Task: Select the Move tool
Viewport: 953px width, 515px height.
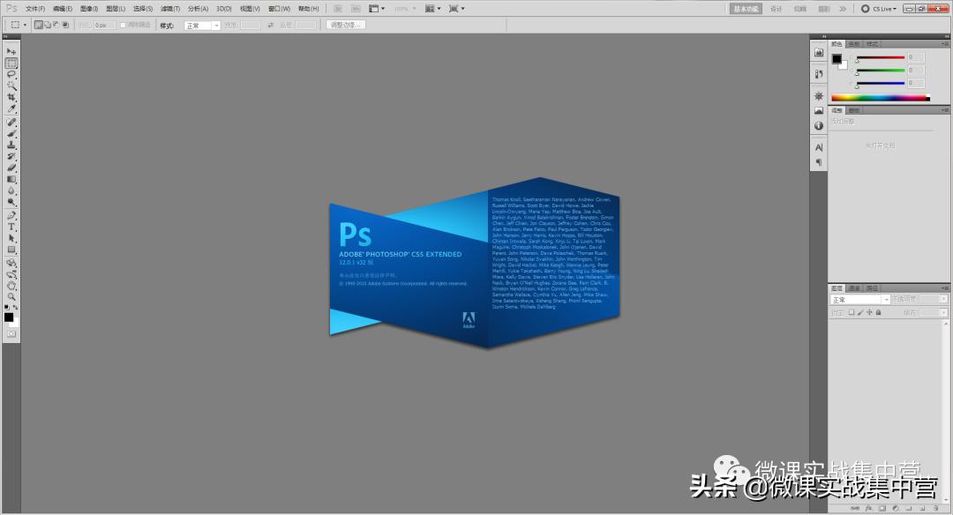Action: (11, 51)
